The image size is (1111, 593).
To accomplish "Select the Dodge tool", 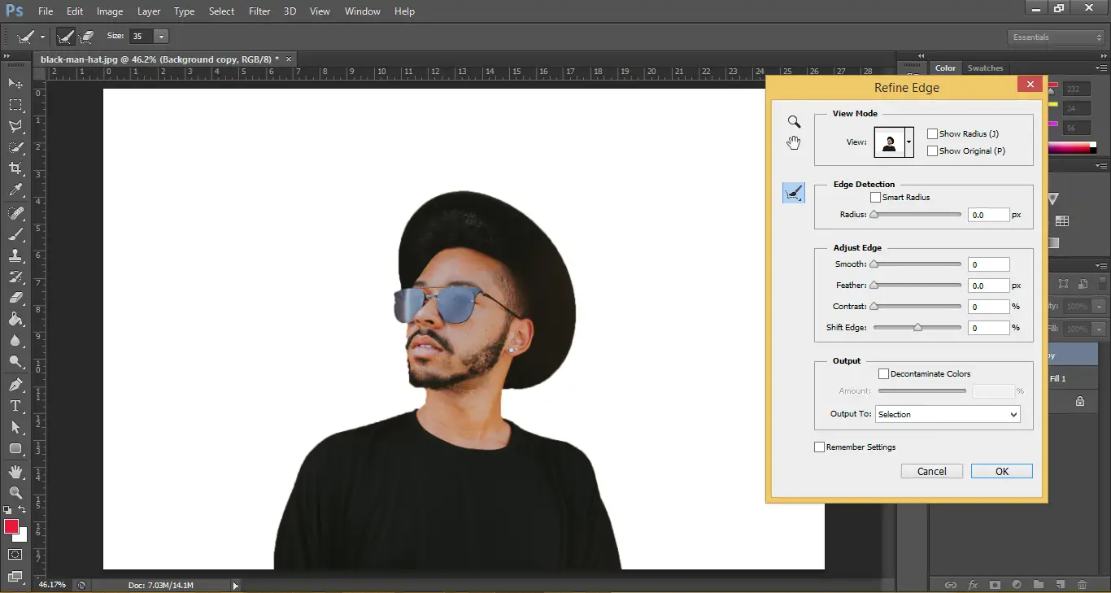I will click(x=15, y=362).
